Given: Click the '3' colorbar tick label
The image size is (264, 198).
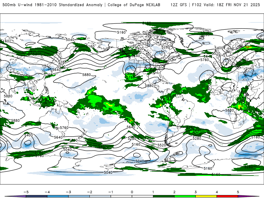Looking at the screenshot, I should pyautogui.click(x=195, y=192).
